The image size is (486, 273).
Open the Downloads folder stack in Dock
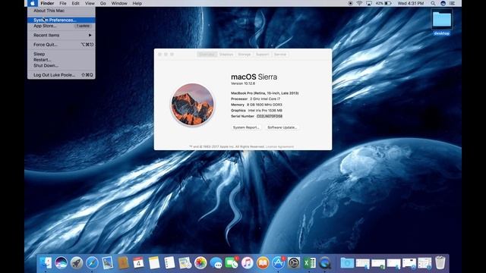(347, 263)
